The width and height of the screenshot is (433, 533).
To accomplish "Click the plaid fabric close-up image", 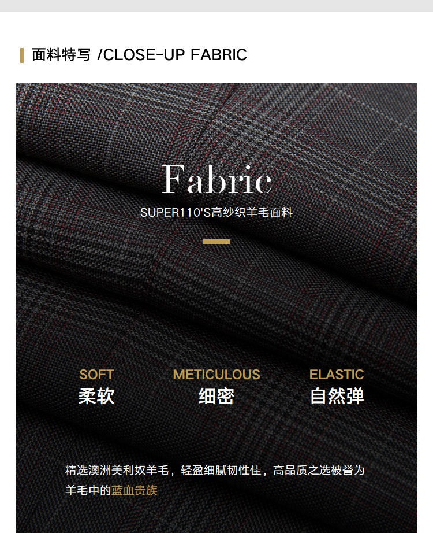I will 216,306.
